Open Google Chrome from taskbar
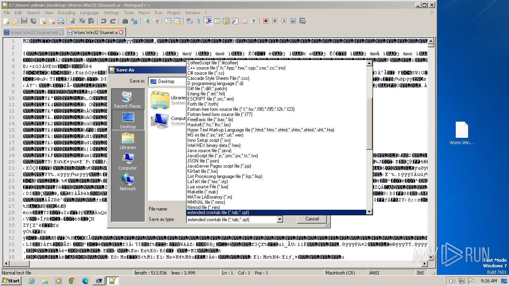Image resolution: width=509 pixels, height=286 pixels. tap(72, 281)
